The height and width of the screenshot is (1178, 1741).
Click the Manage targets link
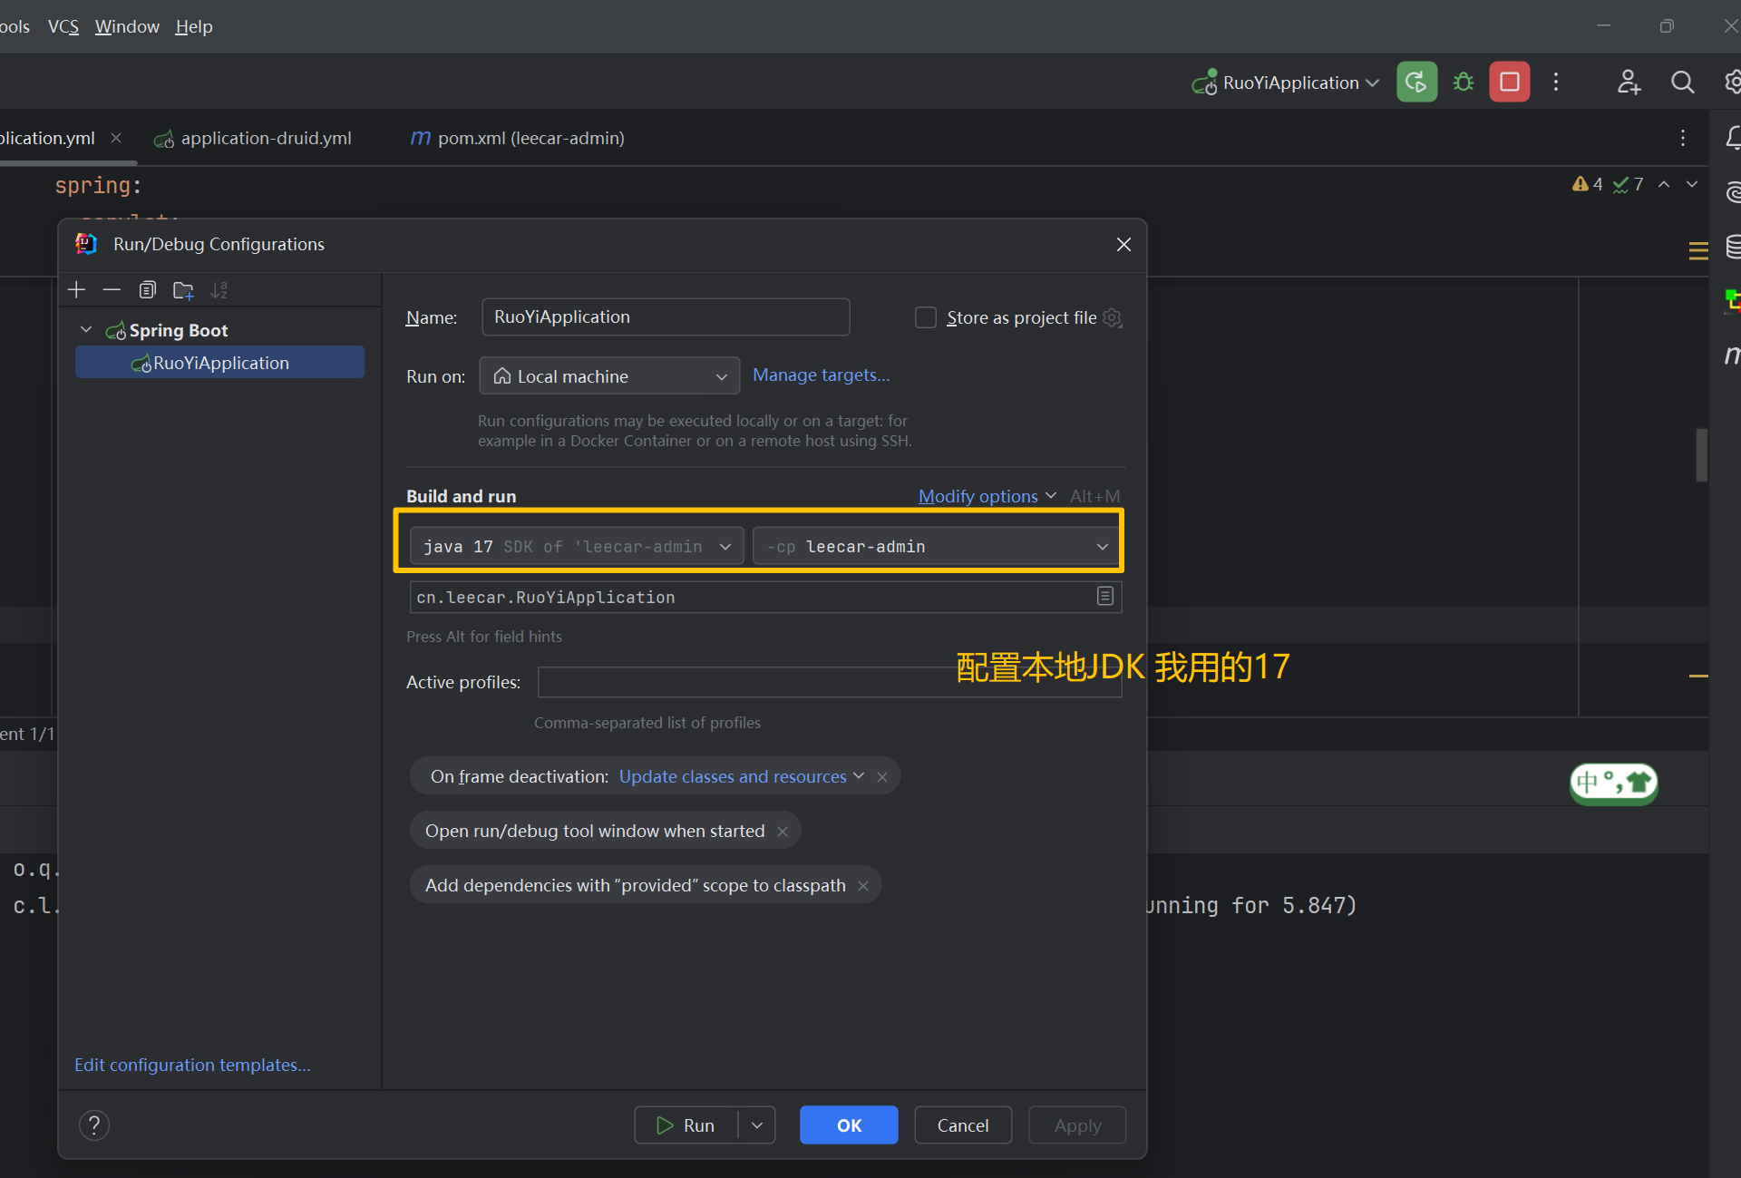point(821,375)
